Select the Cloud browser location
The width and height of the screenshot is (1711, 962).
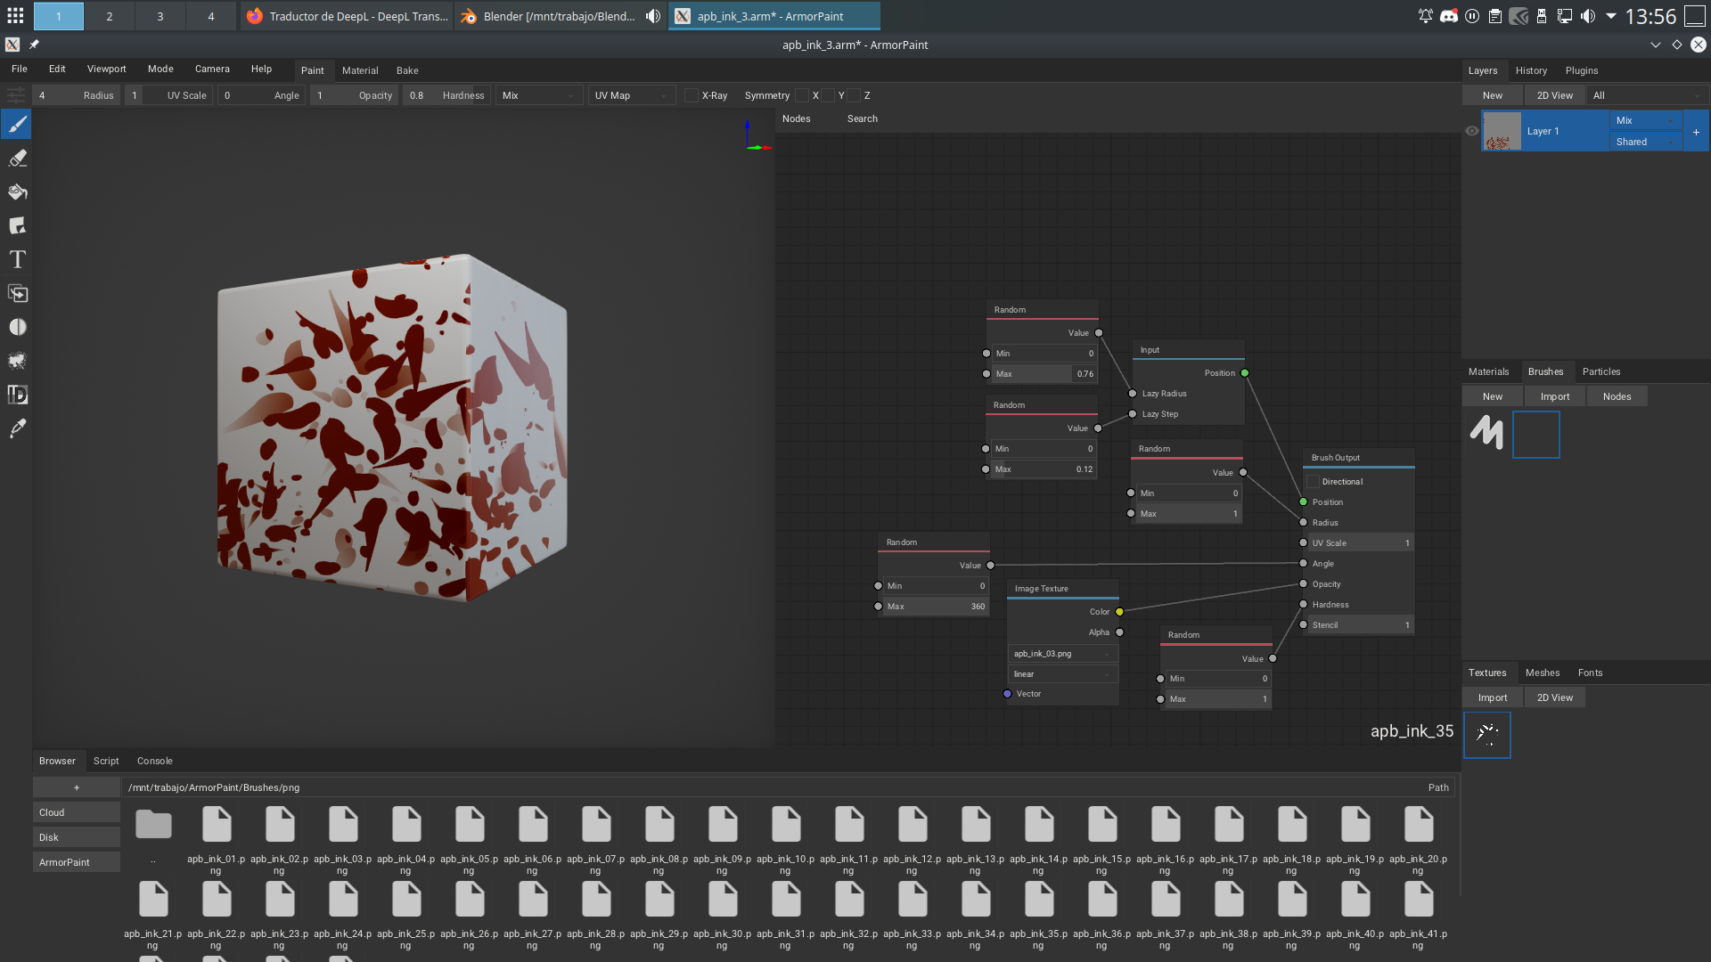[77, 812]
